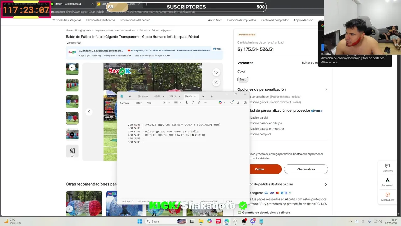The height and width of the screenshot is (226, 401).
Task: Add a new Notepad tab
Action: point(211,96)
